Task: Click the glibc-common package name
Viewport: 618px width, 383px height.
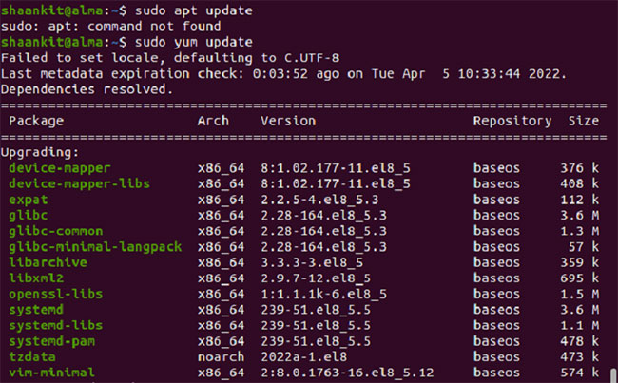Action: (x=55, y=231)
